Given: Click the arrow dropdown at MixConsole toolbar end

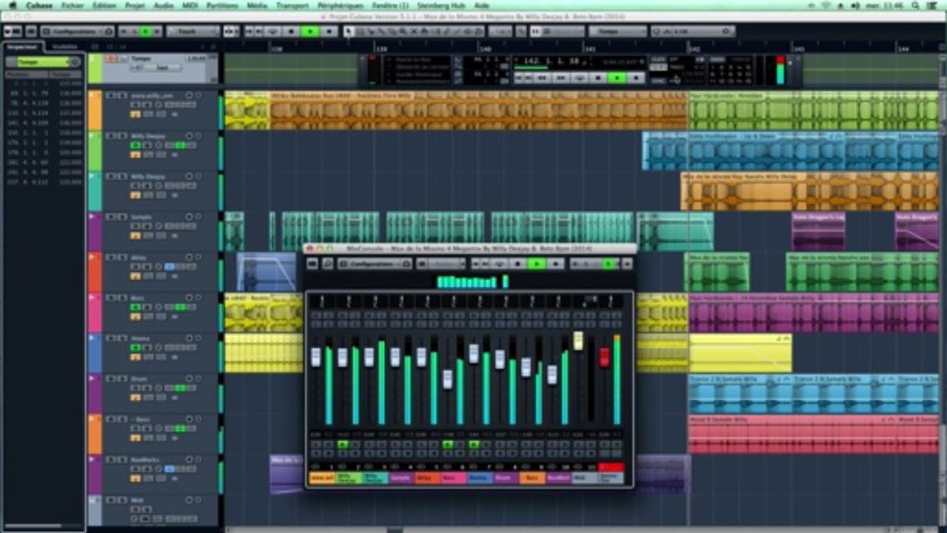Looking at the screenshot, I should pyautogui.click(x=626, y=264).
